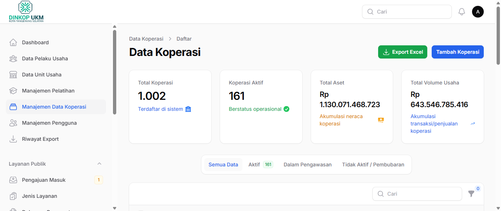Open Pengajuan Masuk menu item
The height and width of the screenshot is (211, 501).
[56, 180]
